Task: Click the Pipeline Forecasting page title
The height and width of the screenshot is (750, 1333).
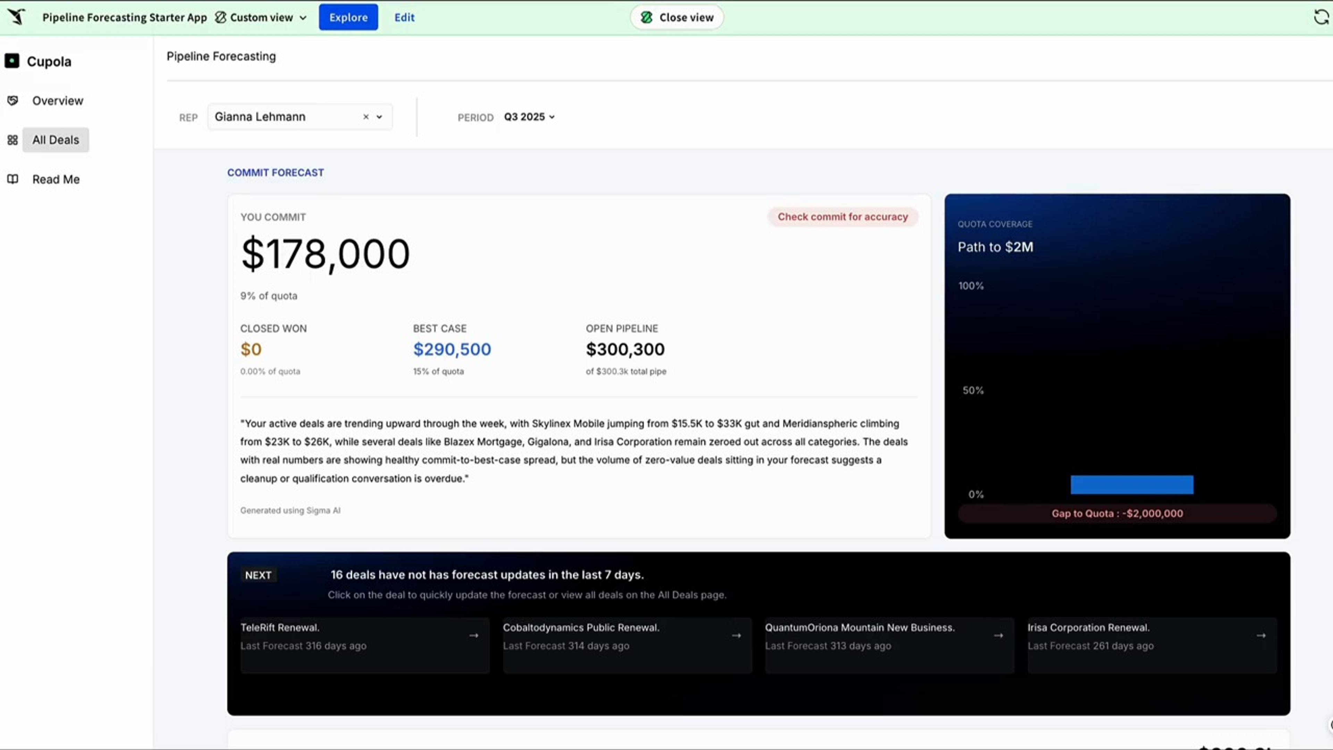Action: tap(221, 56)
